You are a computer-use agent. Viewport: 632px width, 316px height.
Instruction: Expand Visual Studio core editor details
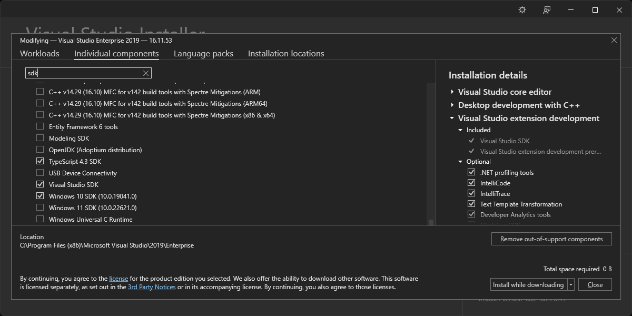[x=452, y=92]
